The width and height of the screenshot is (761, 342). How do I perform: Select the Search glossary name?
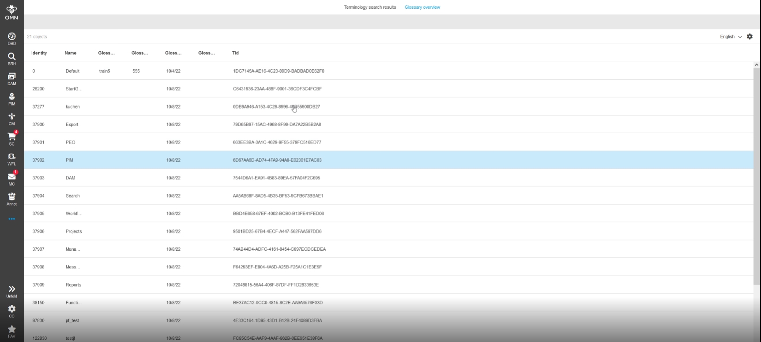(73, 196)
